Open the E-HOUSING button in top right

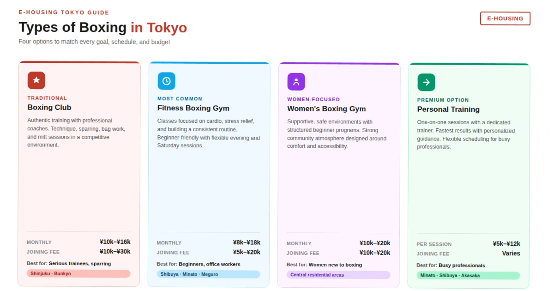click(x=505, y=19)
